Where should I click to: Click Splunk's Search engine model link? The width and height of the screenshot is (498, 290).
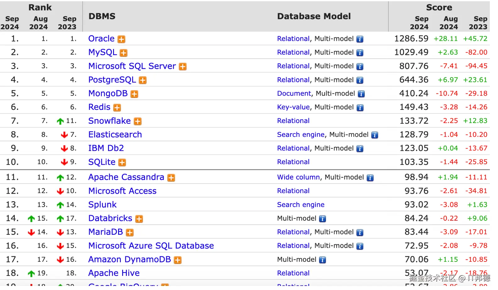click(300, 205)
